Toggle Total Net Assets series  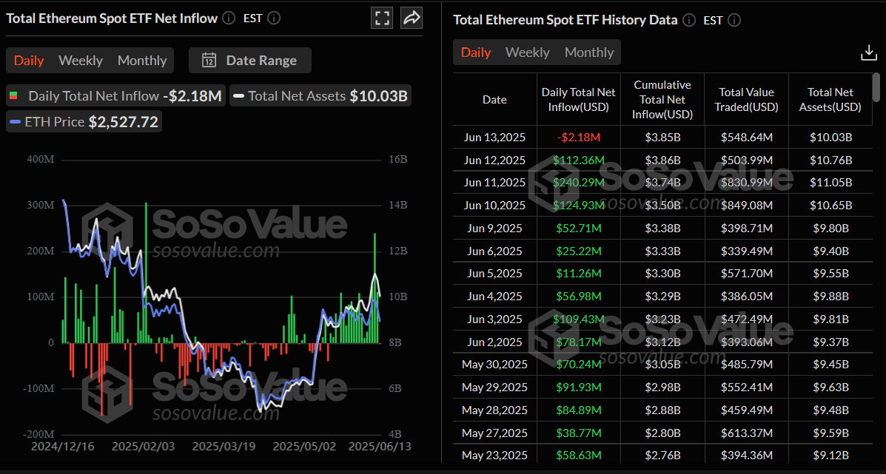point(320,96)
